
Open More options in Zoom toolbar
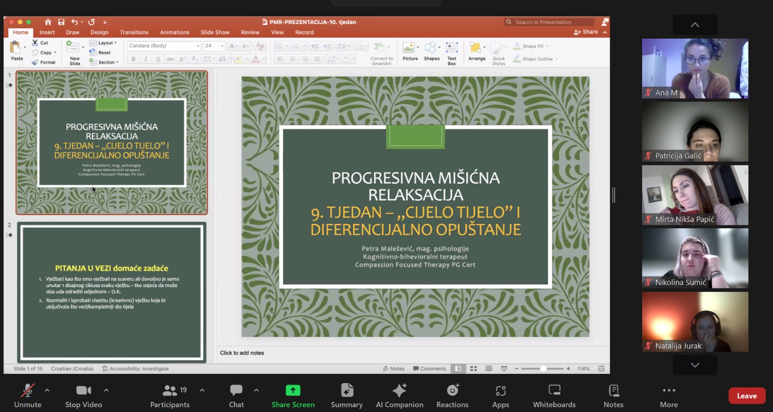(669, 396)
